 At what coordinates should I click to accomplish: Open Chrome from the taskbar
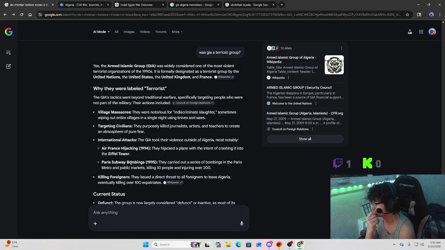(300, 244)
